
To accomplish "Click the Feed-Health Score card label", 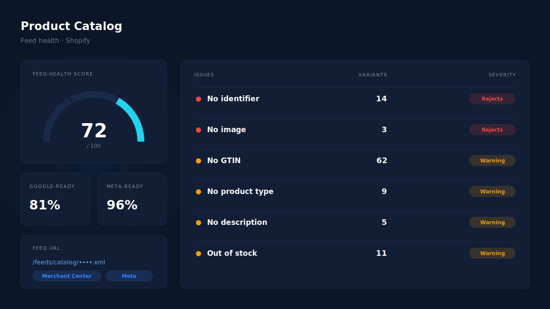I will 63,74.
